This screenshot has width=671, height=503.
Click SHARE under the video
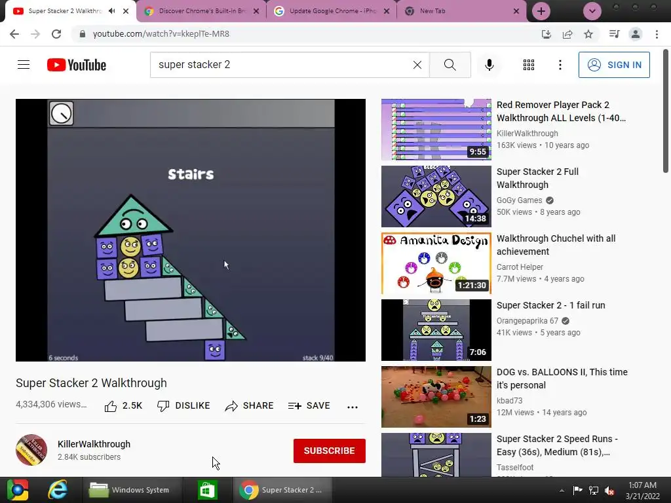[249, 405]
